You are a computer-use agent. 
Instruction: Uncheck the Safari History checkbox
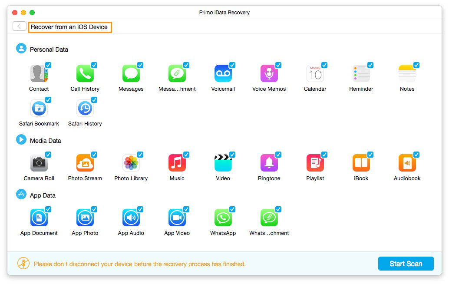94,100
